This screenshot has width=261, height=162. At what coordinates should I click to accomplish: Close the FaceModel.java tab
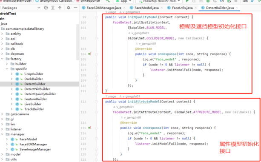click(x=162, y=8)
